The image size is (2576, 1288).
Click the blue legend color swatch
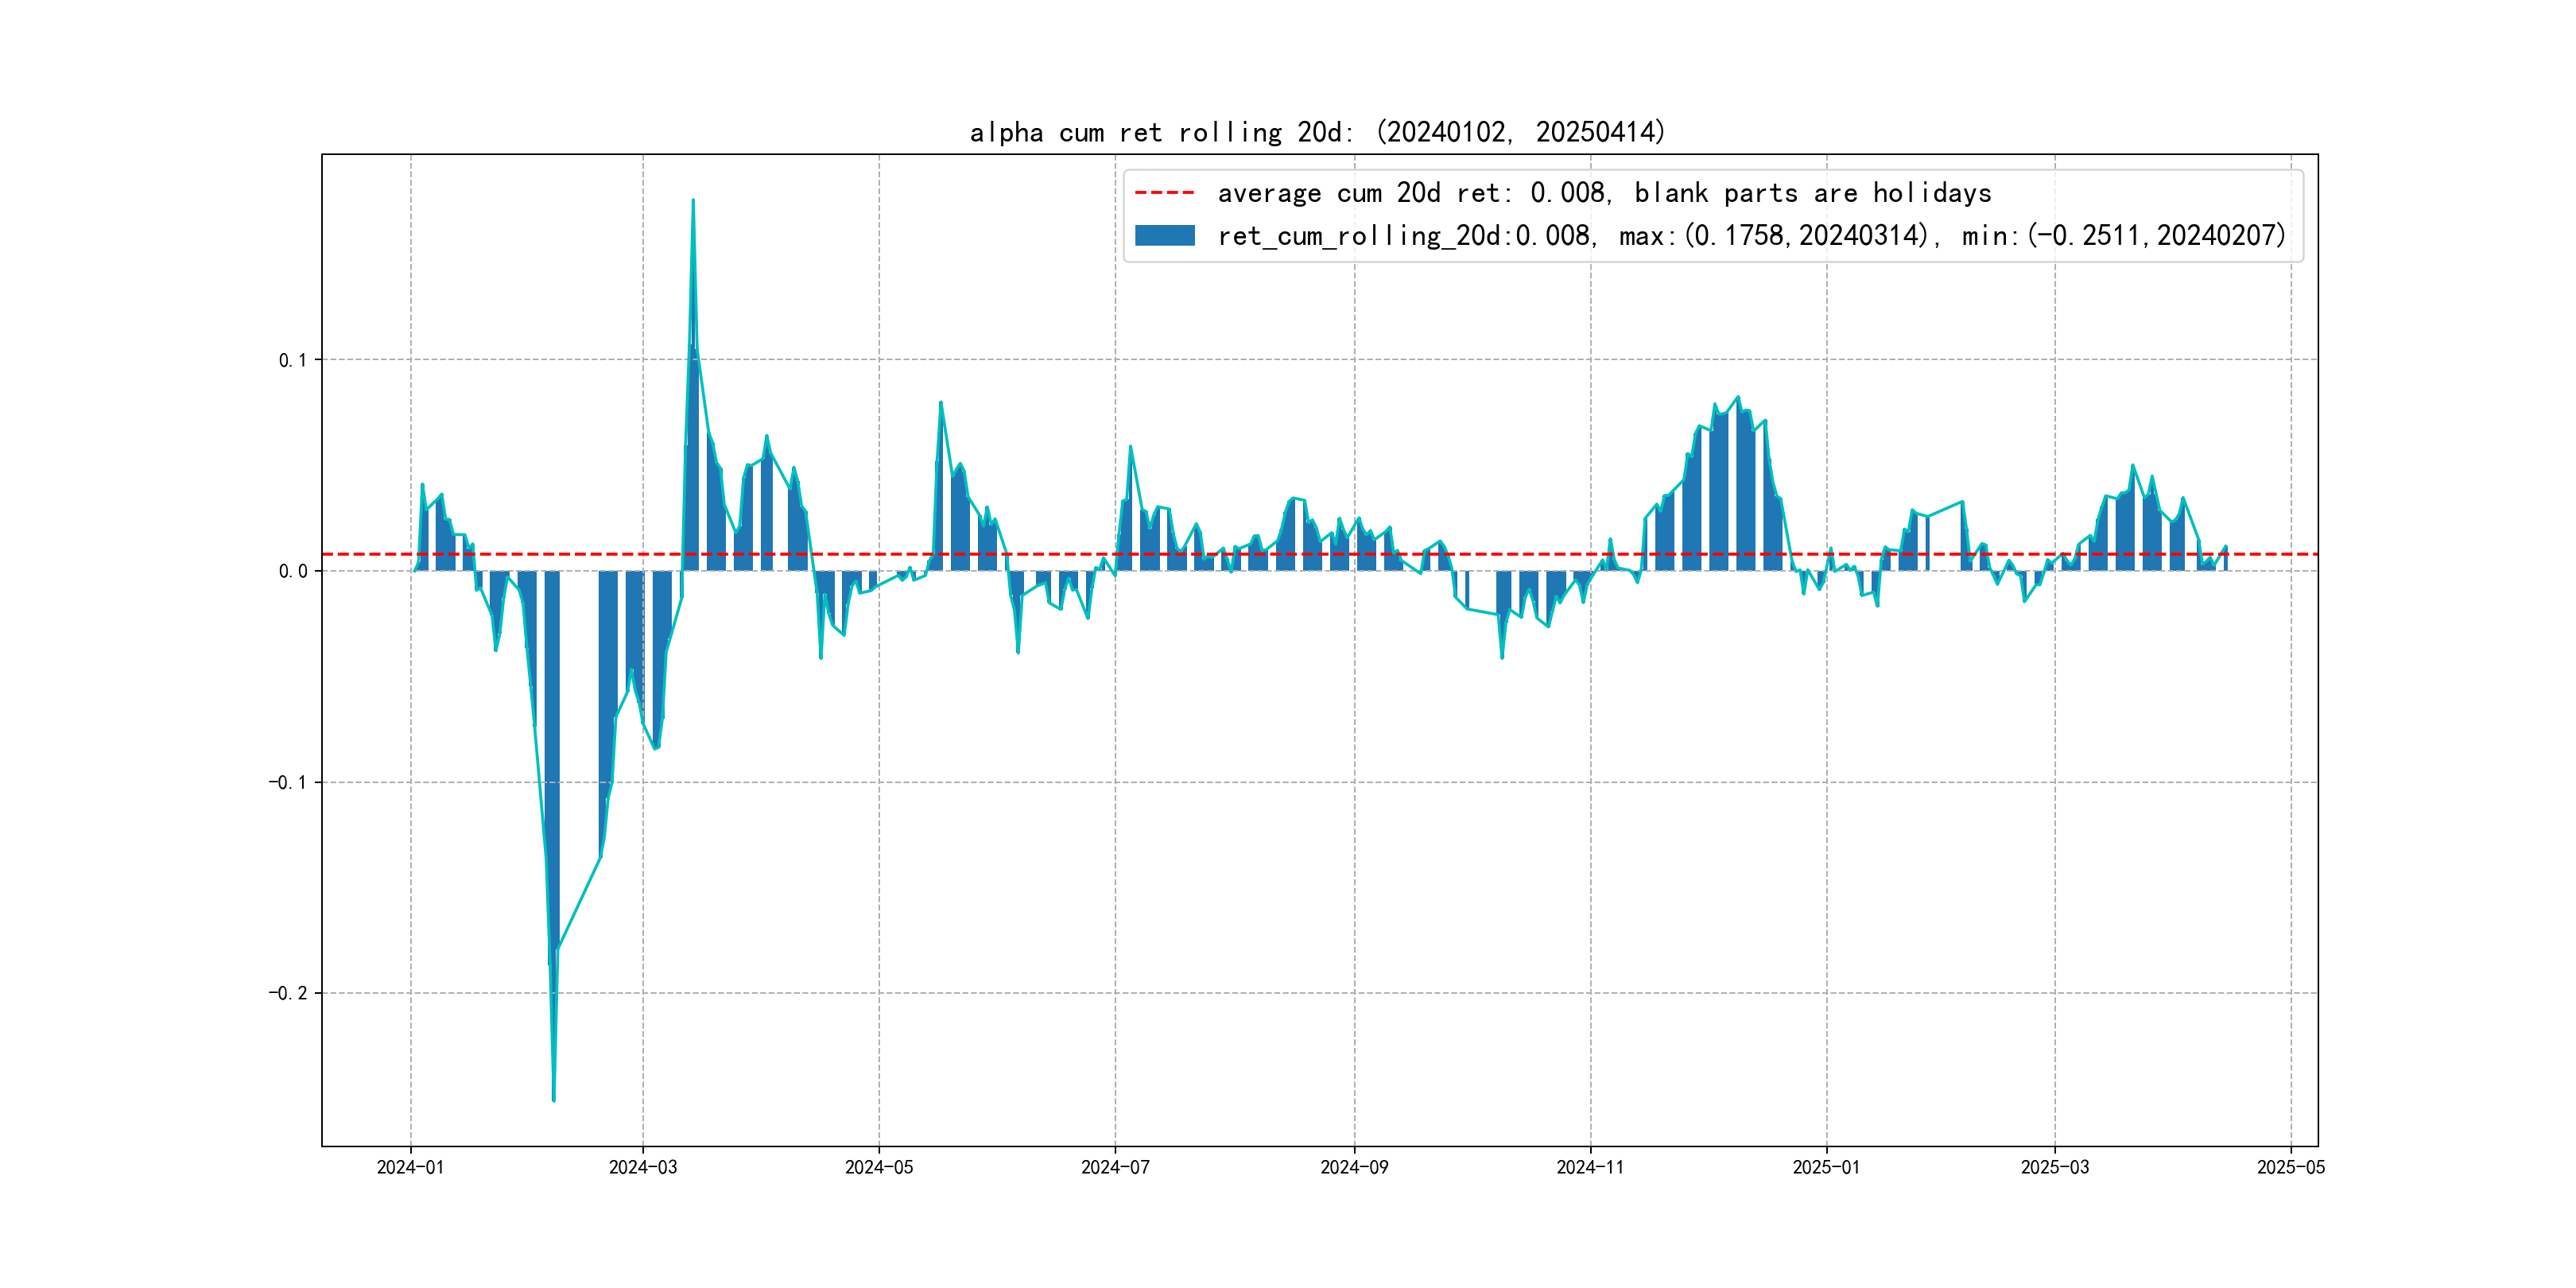tap(1164, 236)
